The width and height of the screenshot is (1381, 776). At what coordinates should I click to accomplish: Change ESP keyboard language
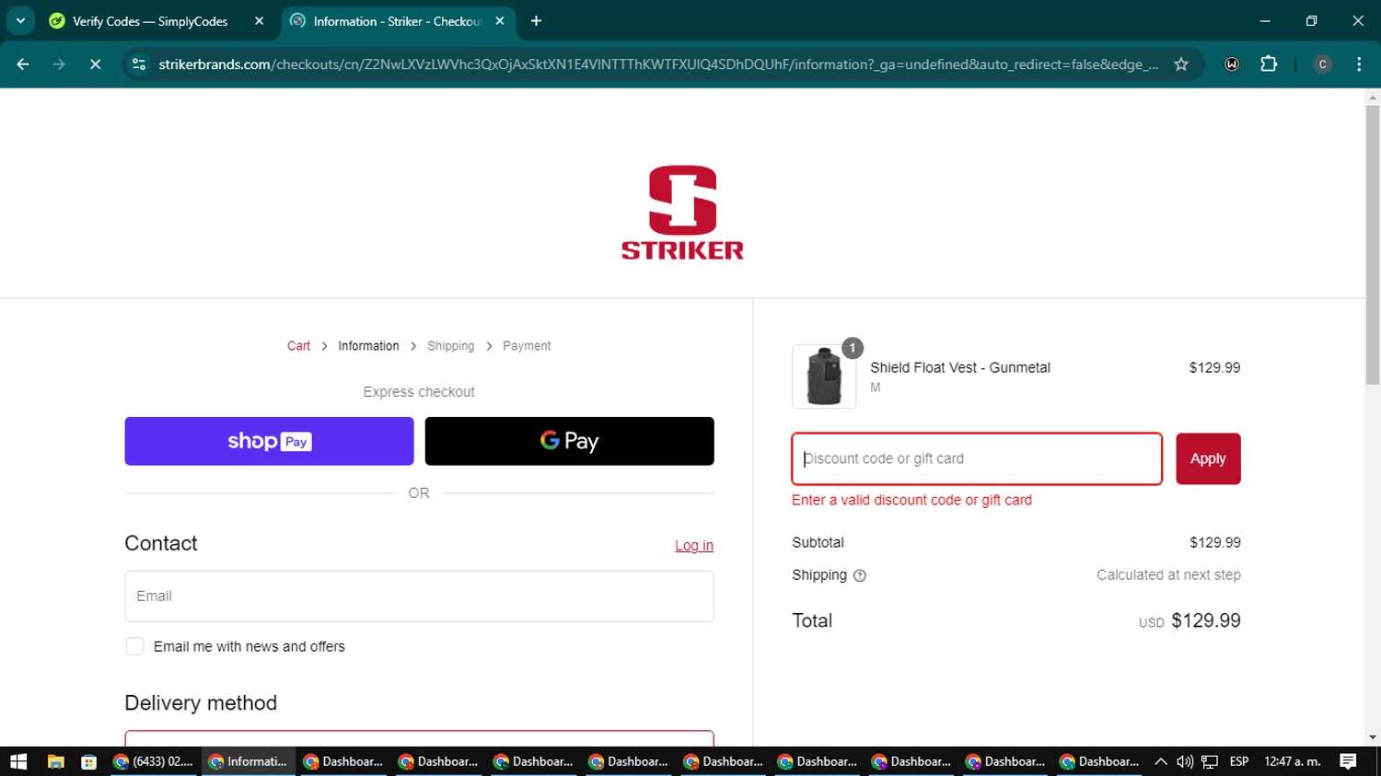[x=1239, y=761]
